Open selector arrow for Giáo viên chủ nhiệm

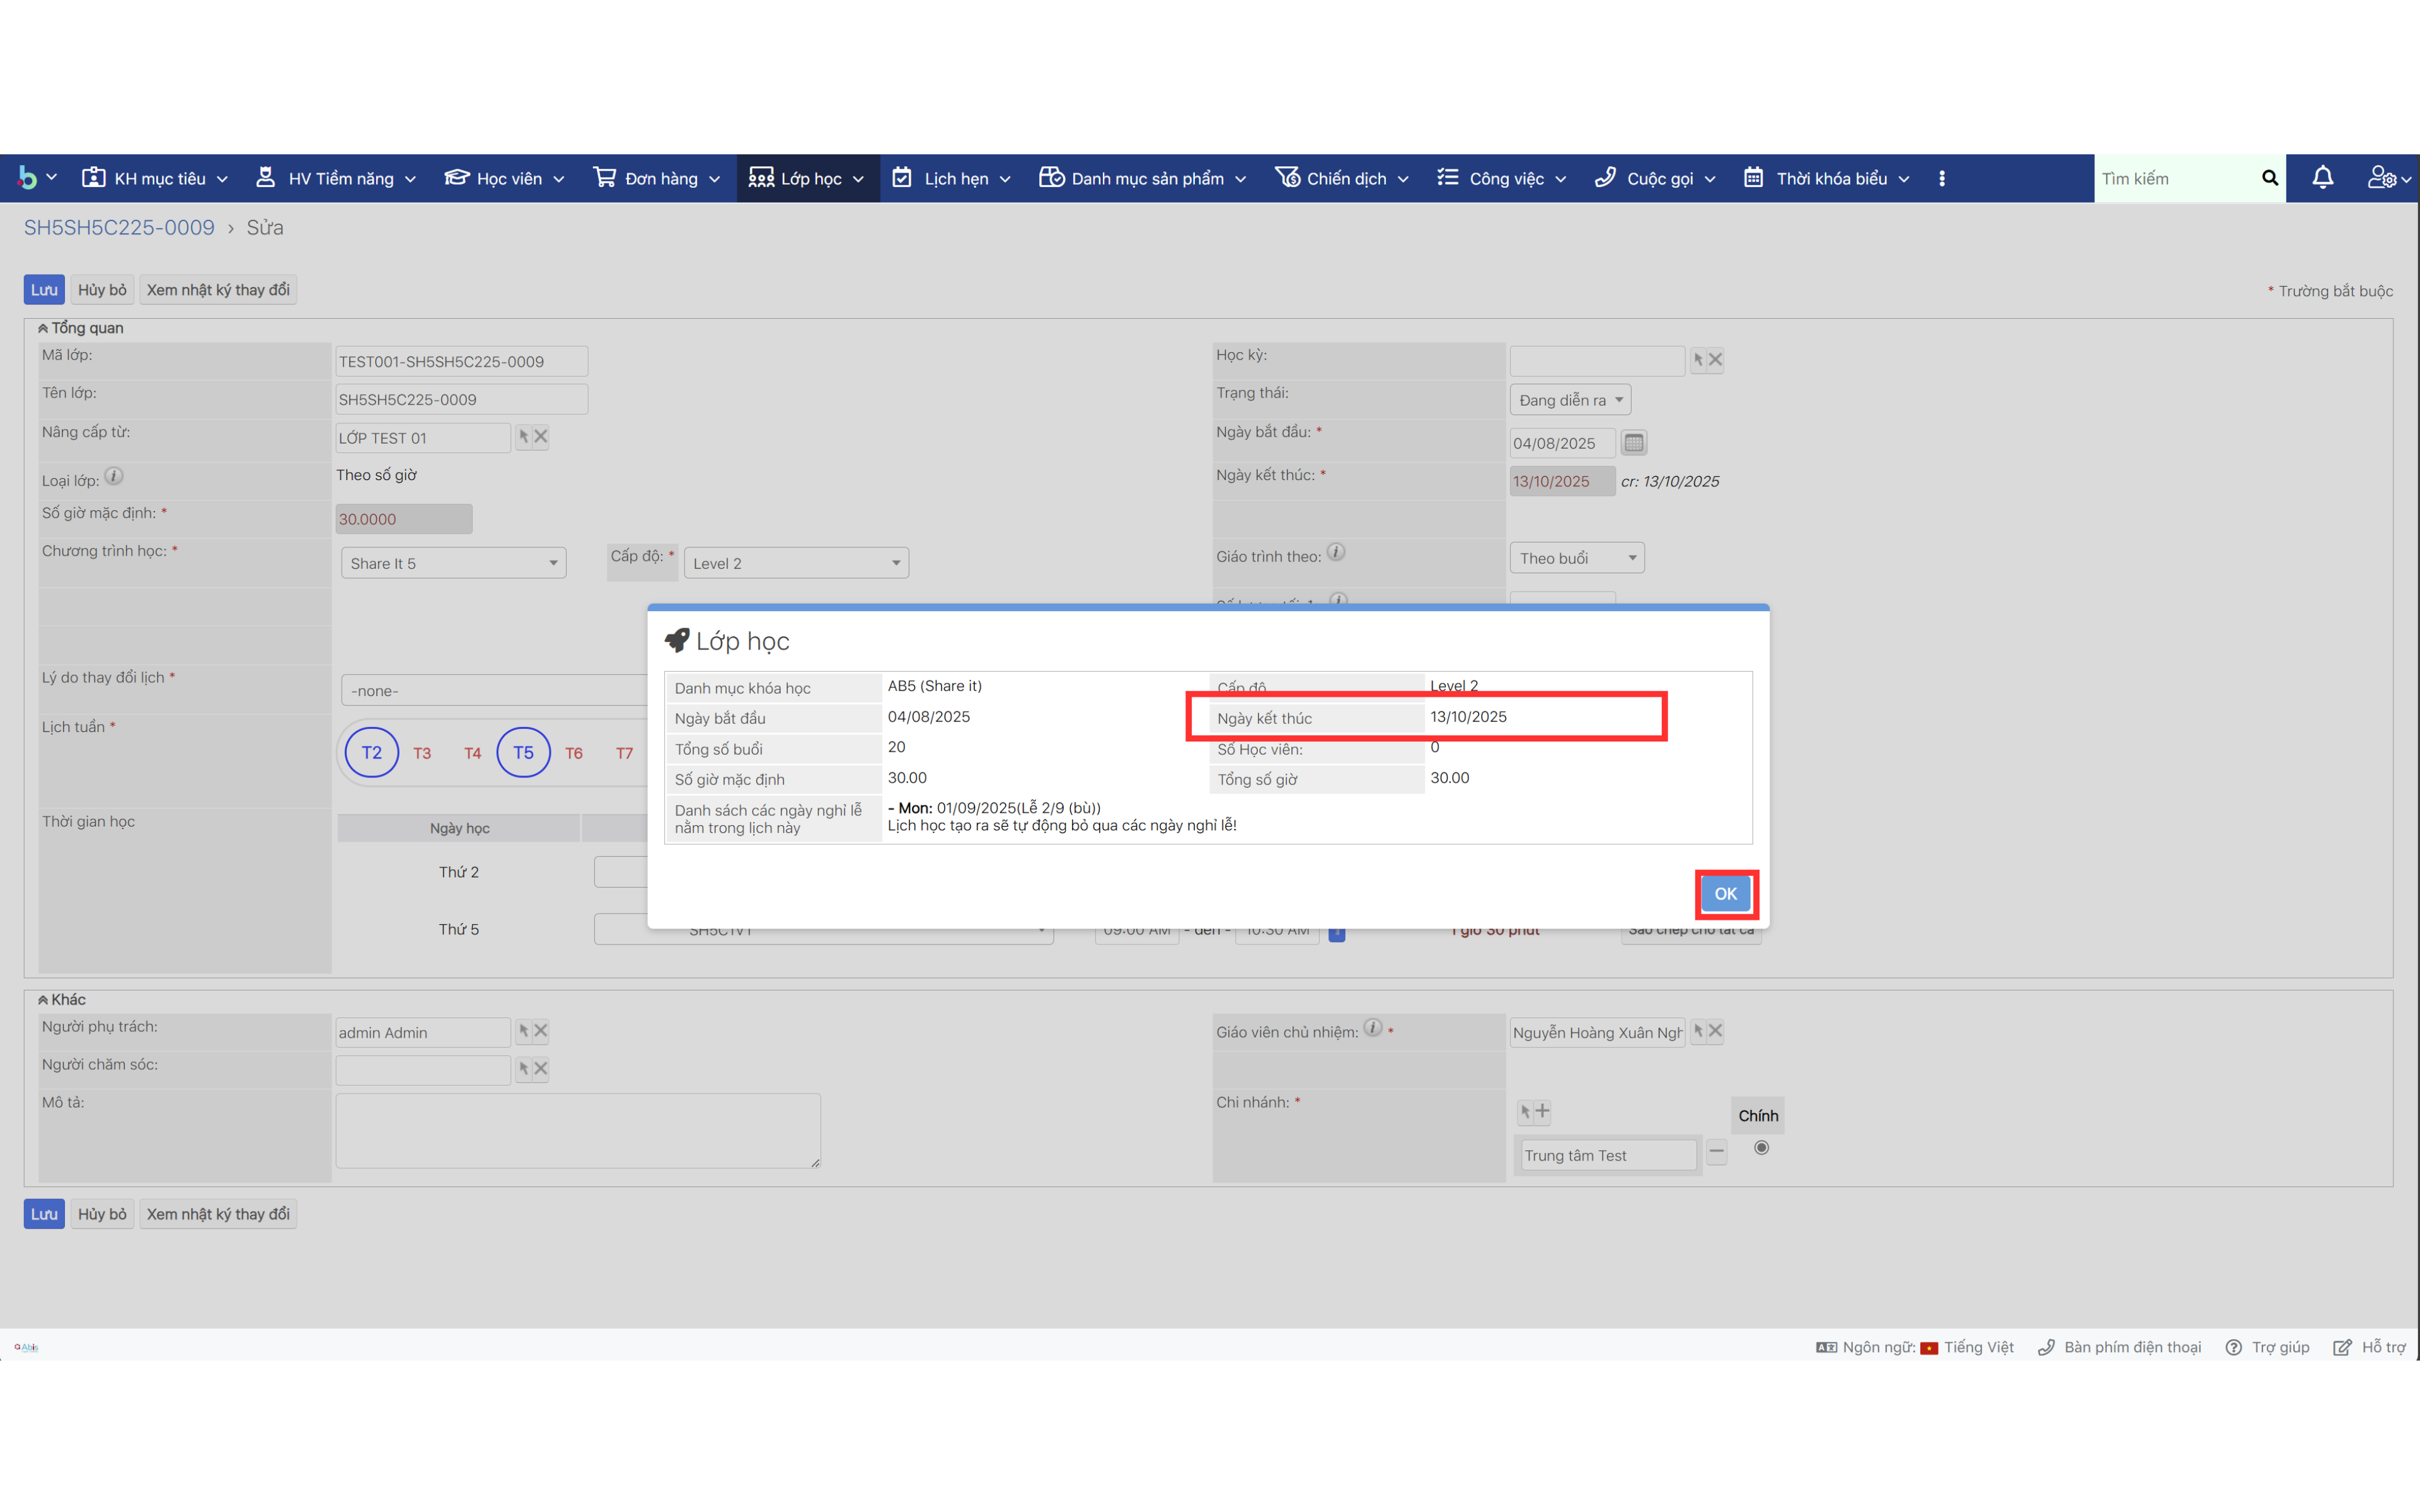(1698, 1031)
